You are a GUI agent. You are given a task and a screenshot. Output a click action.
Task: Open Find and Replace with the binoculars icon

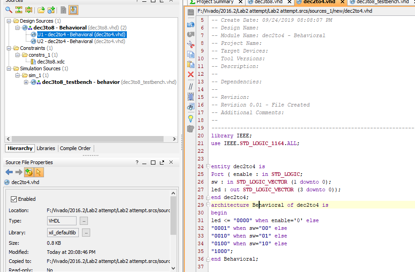190,107
